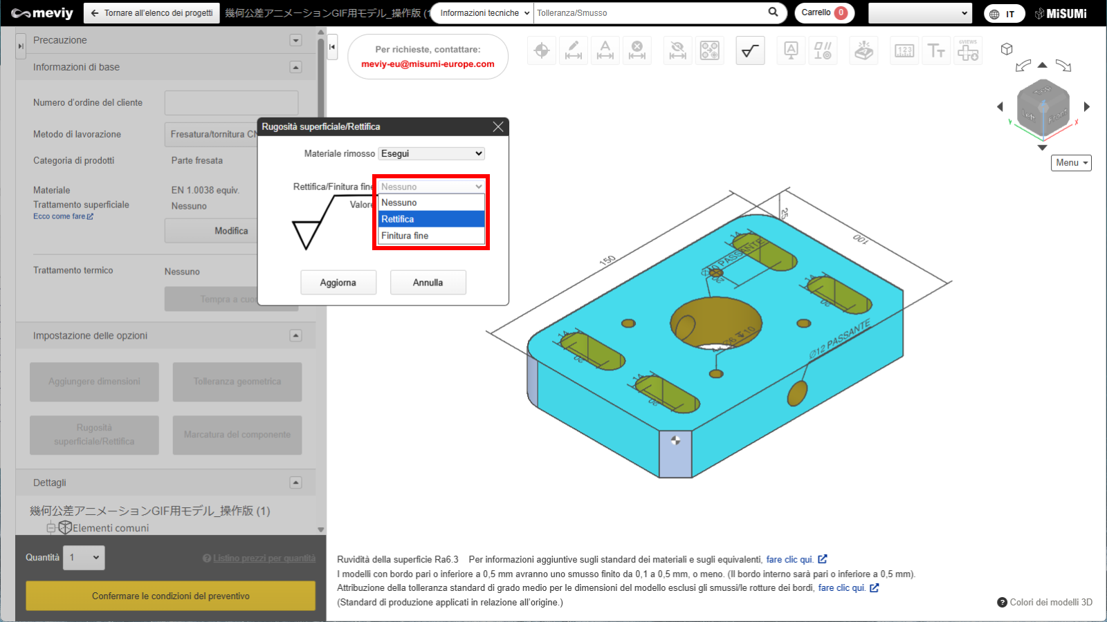The height and width of the screenshot is (622, 1107).
Task: Open the view cube Menu dropdown
Action: 1071,162
